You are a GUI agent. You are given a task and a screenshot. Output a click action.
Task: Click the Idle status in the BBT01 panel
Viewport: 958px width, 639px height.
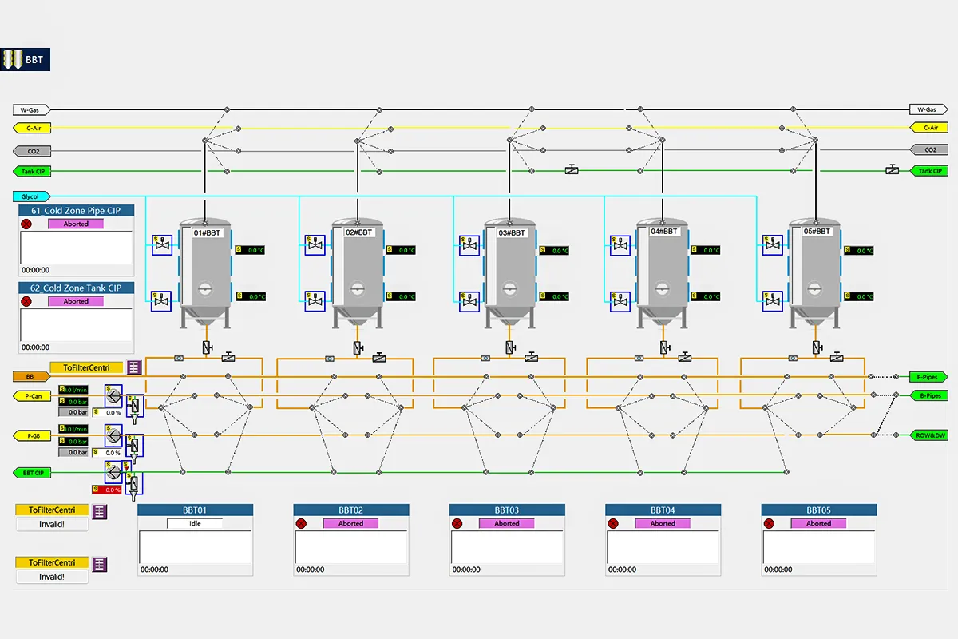[195, 524]
